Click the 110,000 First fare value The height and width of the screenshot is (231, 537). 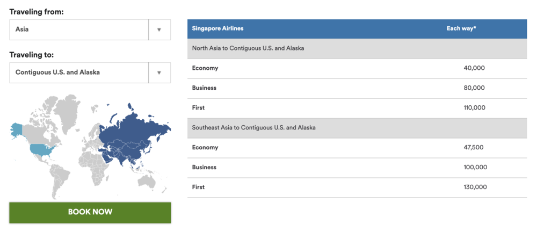click(474, 108)
